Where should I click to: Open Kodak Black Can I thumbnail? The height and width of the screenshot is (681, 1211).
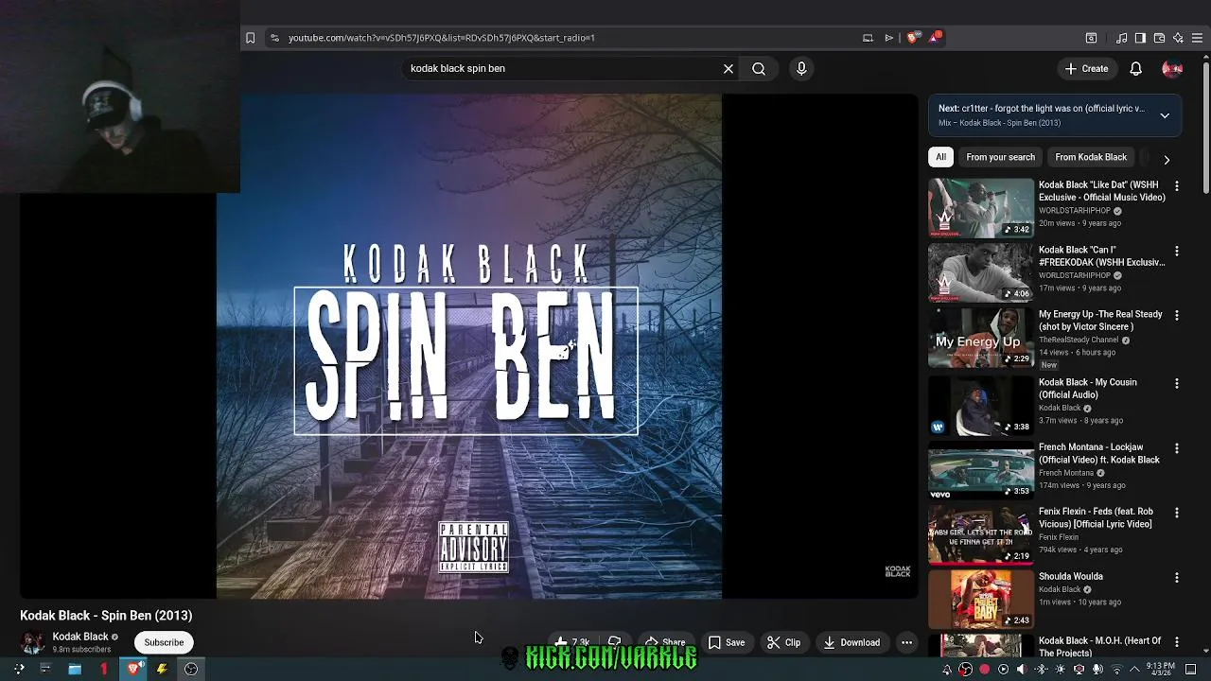981,272
